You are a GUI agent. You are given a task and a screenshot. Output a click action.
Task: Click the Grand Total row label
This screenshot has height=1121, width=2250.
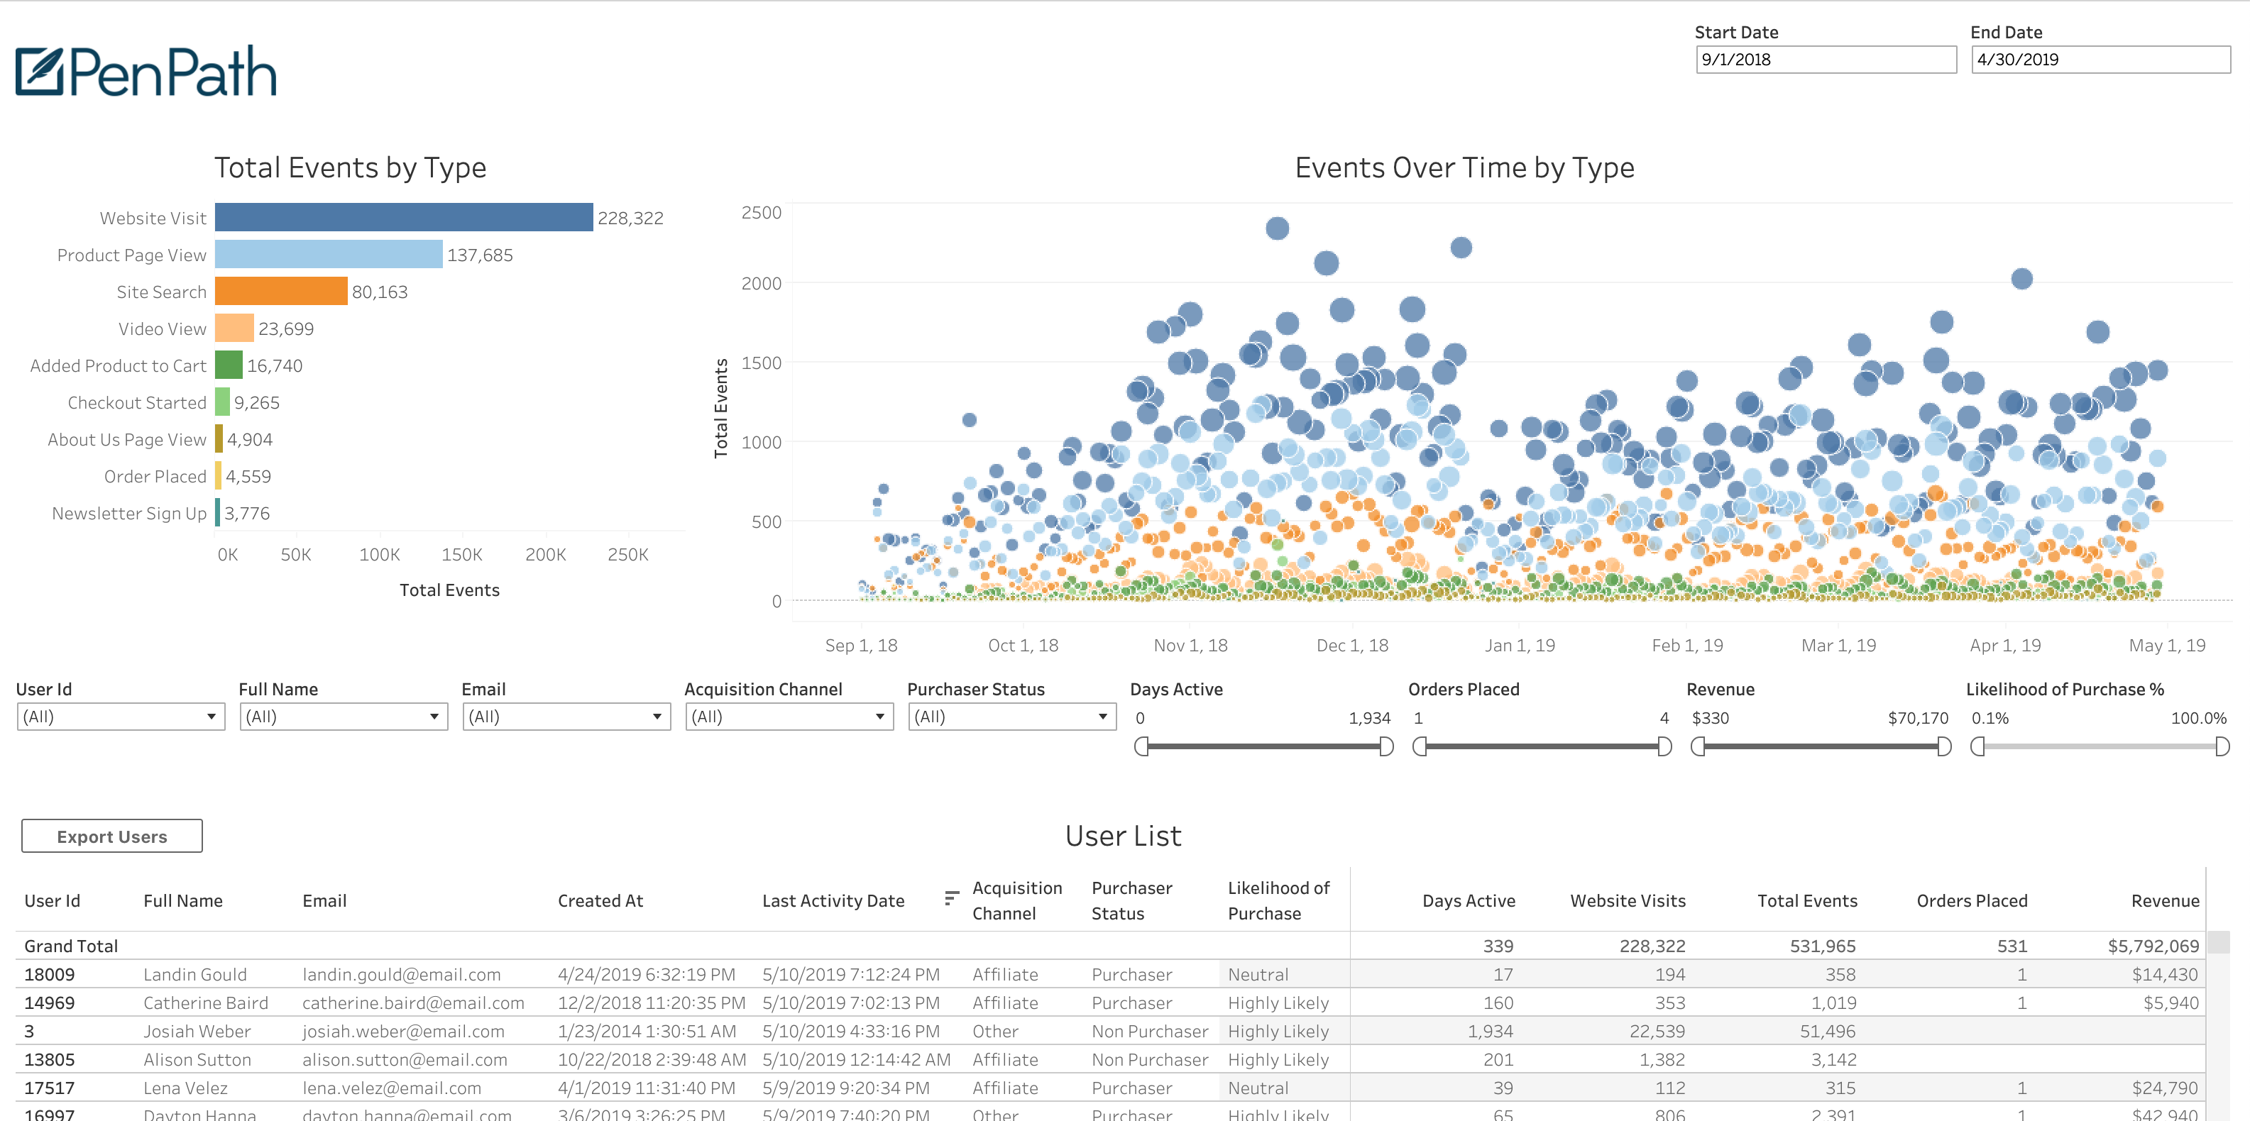tap(71, 946)
